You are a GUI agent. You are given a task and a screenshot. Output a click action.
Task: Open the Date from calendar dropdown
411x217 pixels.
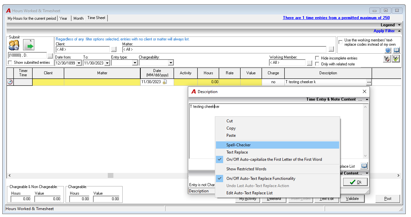[79, 63]
